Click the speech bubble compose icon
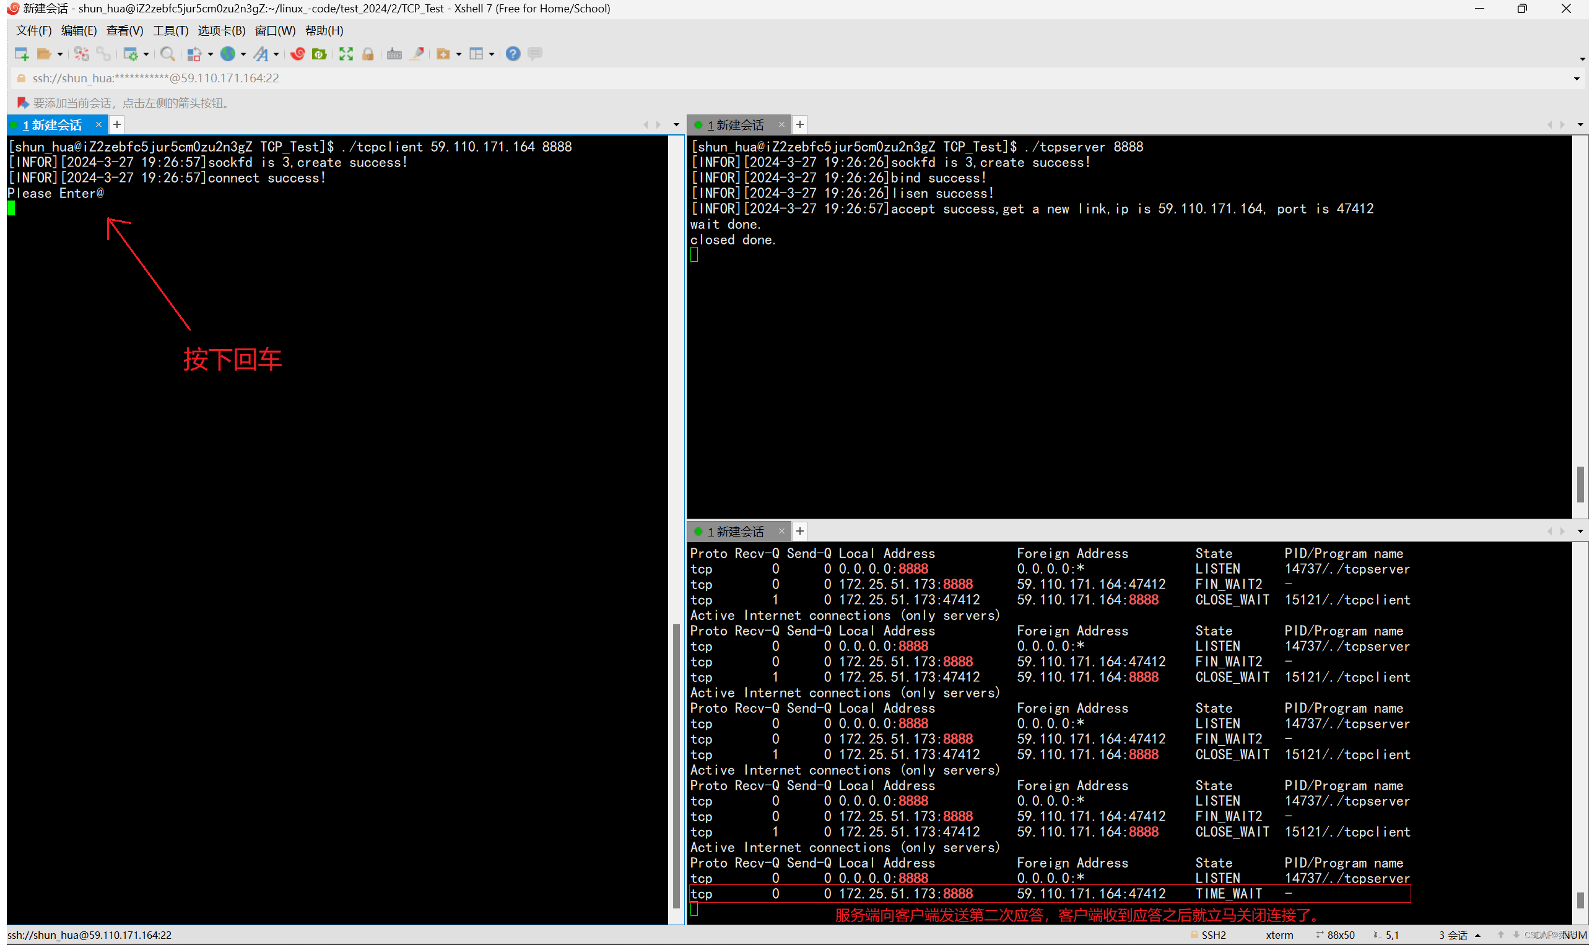The width and height of the screenshot is (1592, 945). click(535, 54)
